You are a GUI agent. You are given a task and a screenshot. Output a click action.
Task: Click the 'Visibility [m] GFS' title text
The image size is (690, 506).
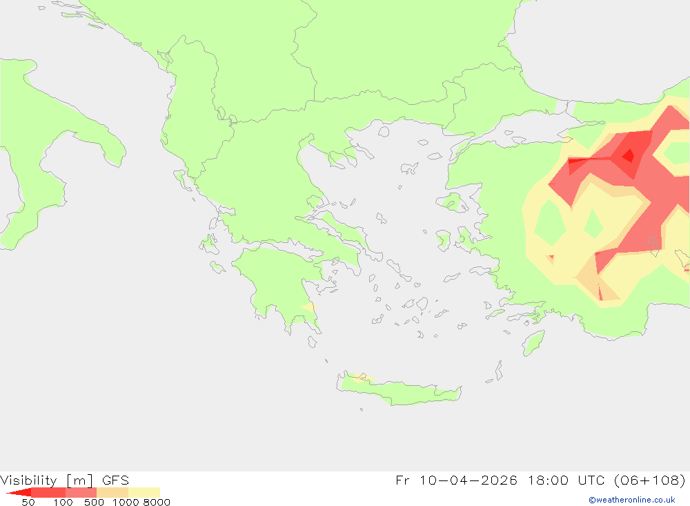[65, 480]
